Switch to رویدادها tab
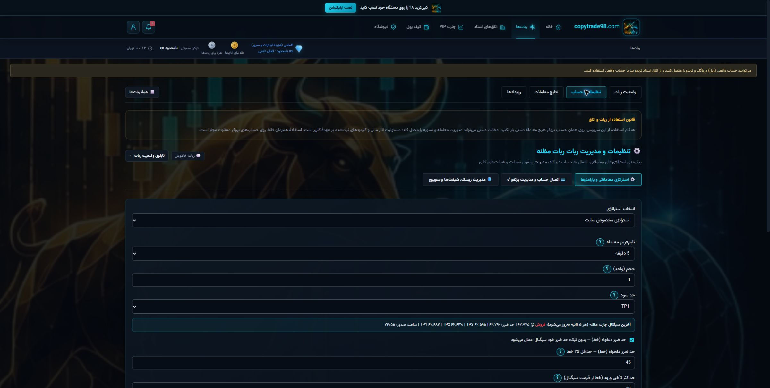This screenshot has width=770, height=388. click(x=514, y=92)
